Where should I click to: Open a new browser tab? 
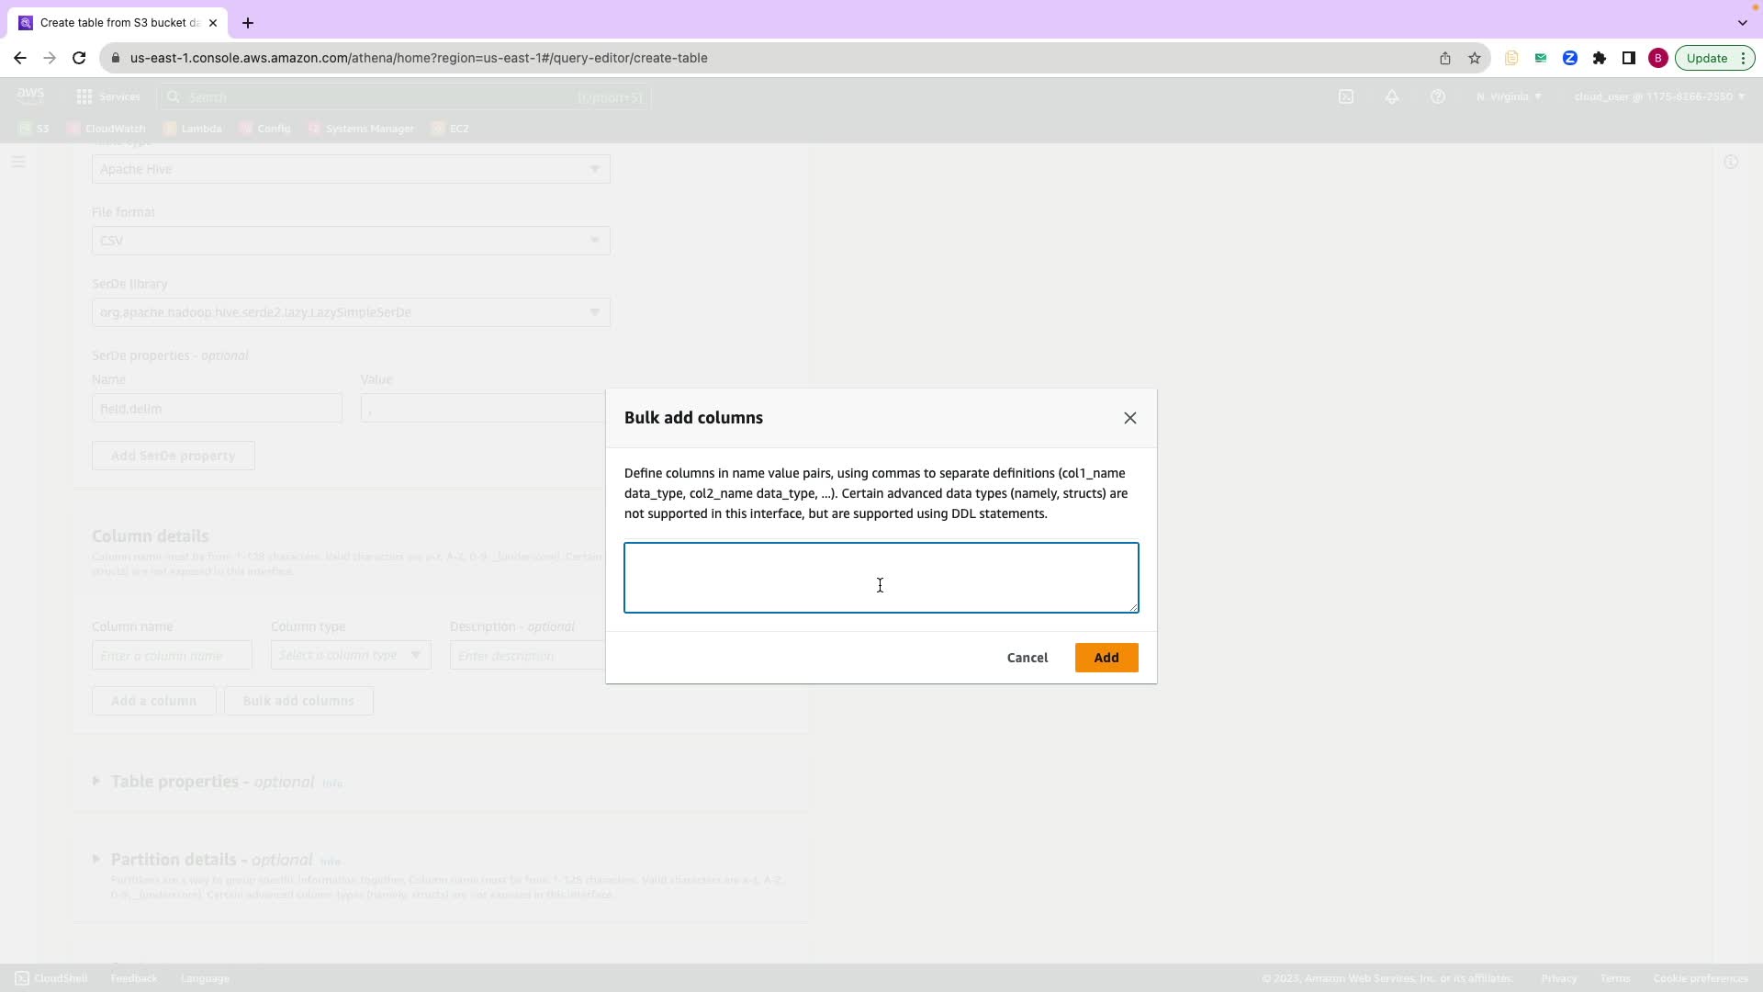[247, 23]
